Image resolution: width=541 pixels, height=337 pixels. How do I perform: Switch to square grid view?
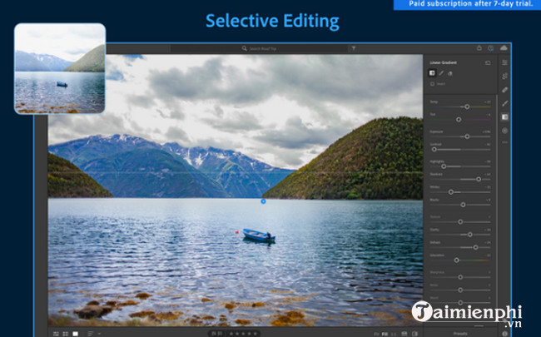pyautogui.click(x=65, y=334)
